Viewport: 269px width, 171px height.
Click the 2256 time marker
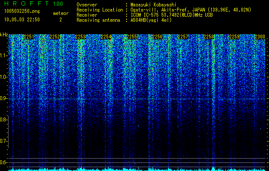click(157, 37)
